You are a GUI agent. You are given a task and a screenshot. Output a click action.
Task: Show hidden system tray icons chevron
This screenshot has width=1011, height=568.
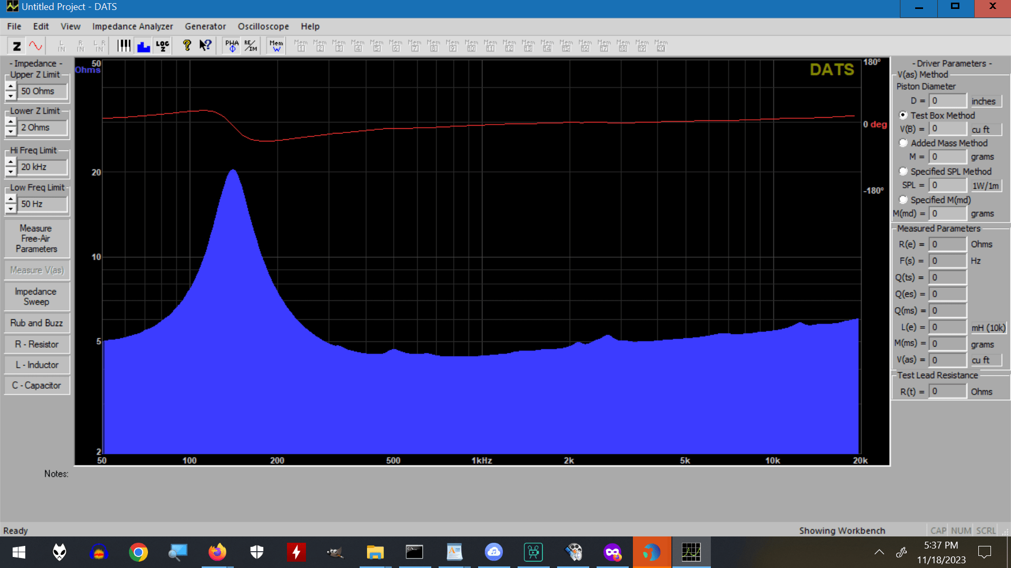(x=879, y=552)
